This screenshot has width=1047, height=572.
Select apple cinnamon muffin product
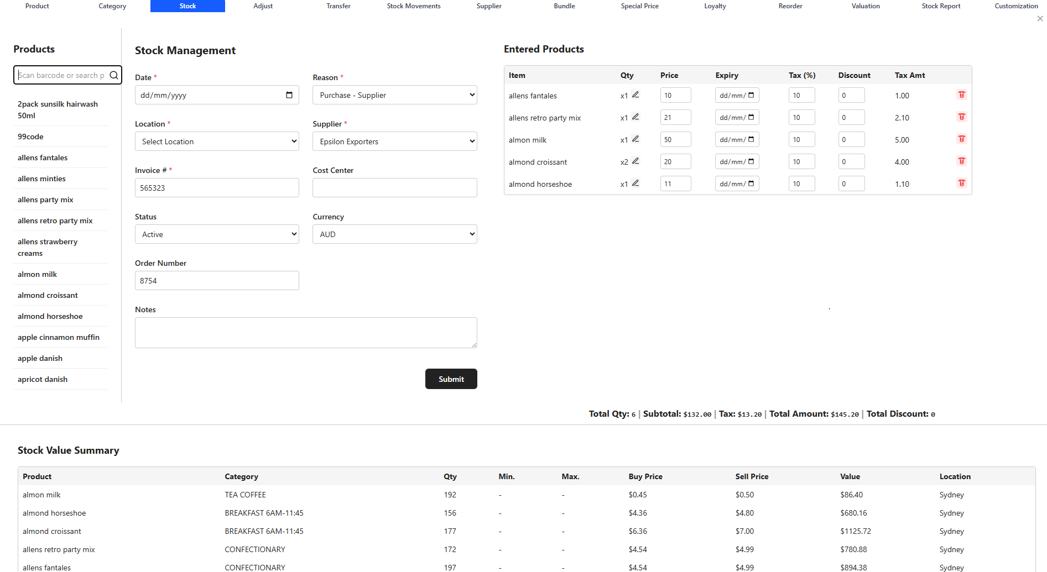click(x=60, y=337)
